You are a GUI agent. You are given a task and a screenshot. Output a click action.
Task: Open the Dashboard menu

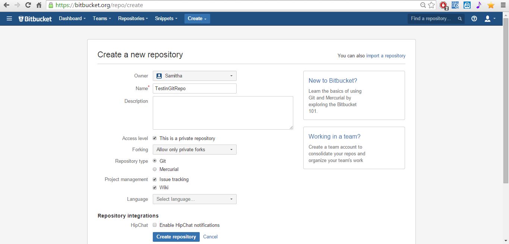point(72,19)
